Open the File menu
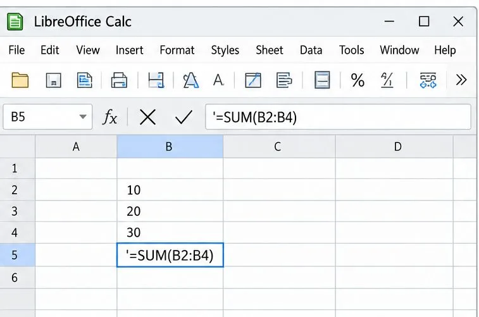 coord(16,50)
